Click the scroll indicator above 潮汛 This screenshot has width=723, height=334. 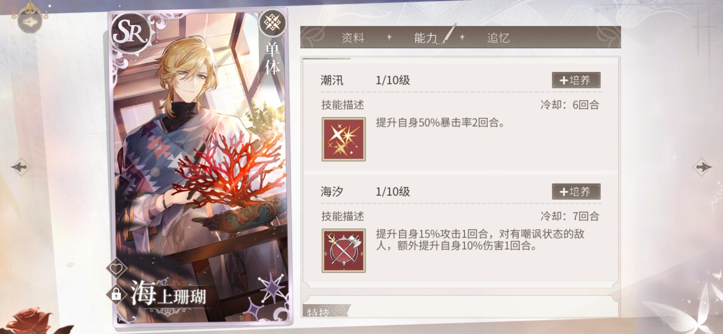point(327,58)
